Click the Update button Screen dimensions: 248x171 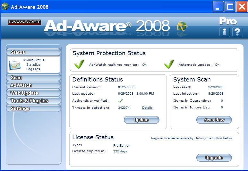click(141, 120)
